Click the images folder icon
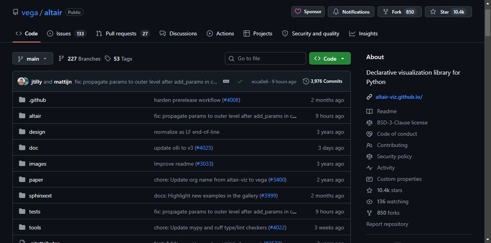 (x=22, y=164)
